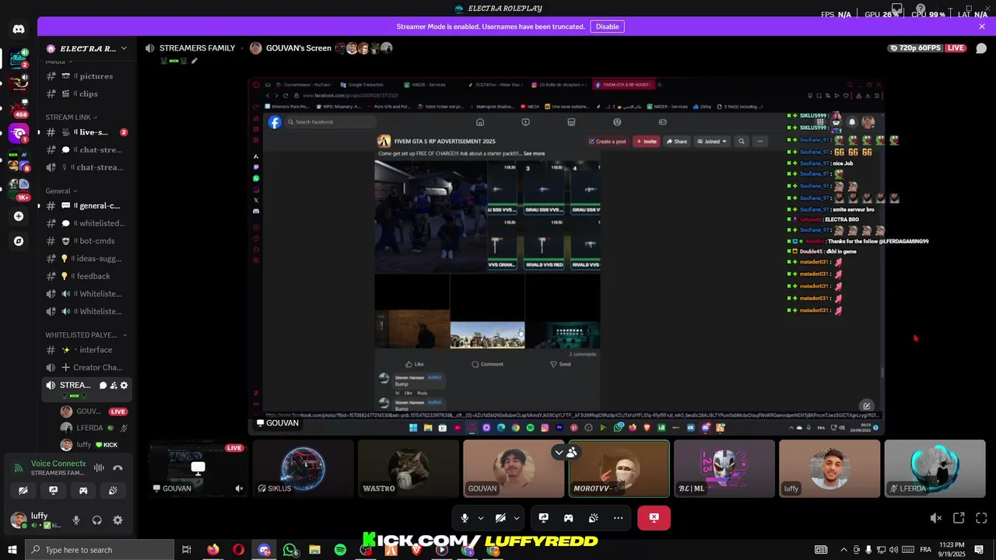
Task: Open camera options arrow in call controls
Action: (x=516, y=518)
